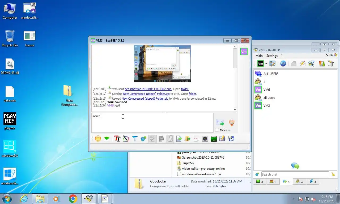Viewport: 340px width, 204px height.
Task: Open the emoticon smiley picker
Action: (x=98, y=139)
